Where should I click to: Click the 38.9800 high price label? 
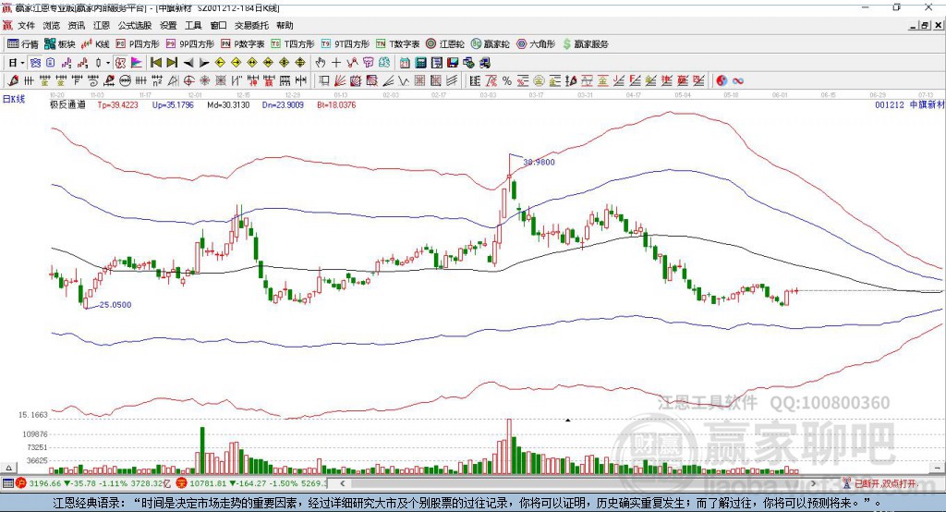click(x=539, y=162)
